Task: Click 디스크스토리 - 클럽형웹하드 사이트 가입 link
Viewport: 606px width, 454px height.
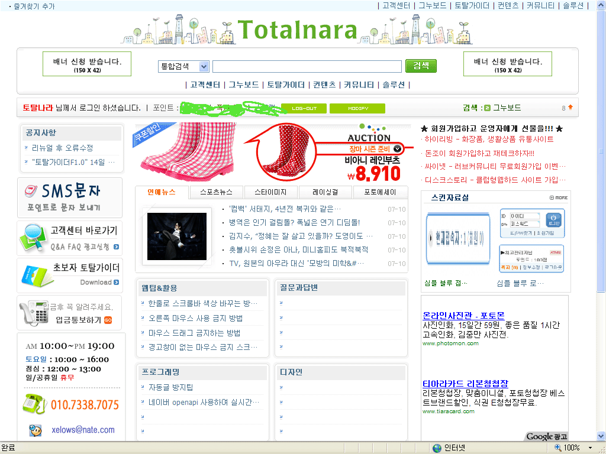Action: (x=495, y=180)
